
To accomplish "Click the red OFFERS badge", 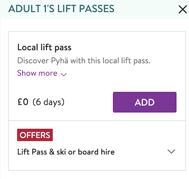I will pos(35,135).
